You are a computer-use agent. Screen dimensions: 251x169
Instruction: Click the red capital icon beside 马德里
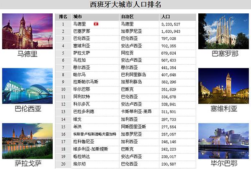95,24
